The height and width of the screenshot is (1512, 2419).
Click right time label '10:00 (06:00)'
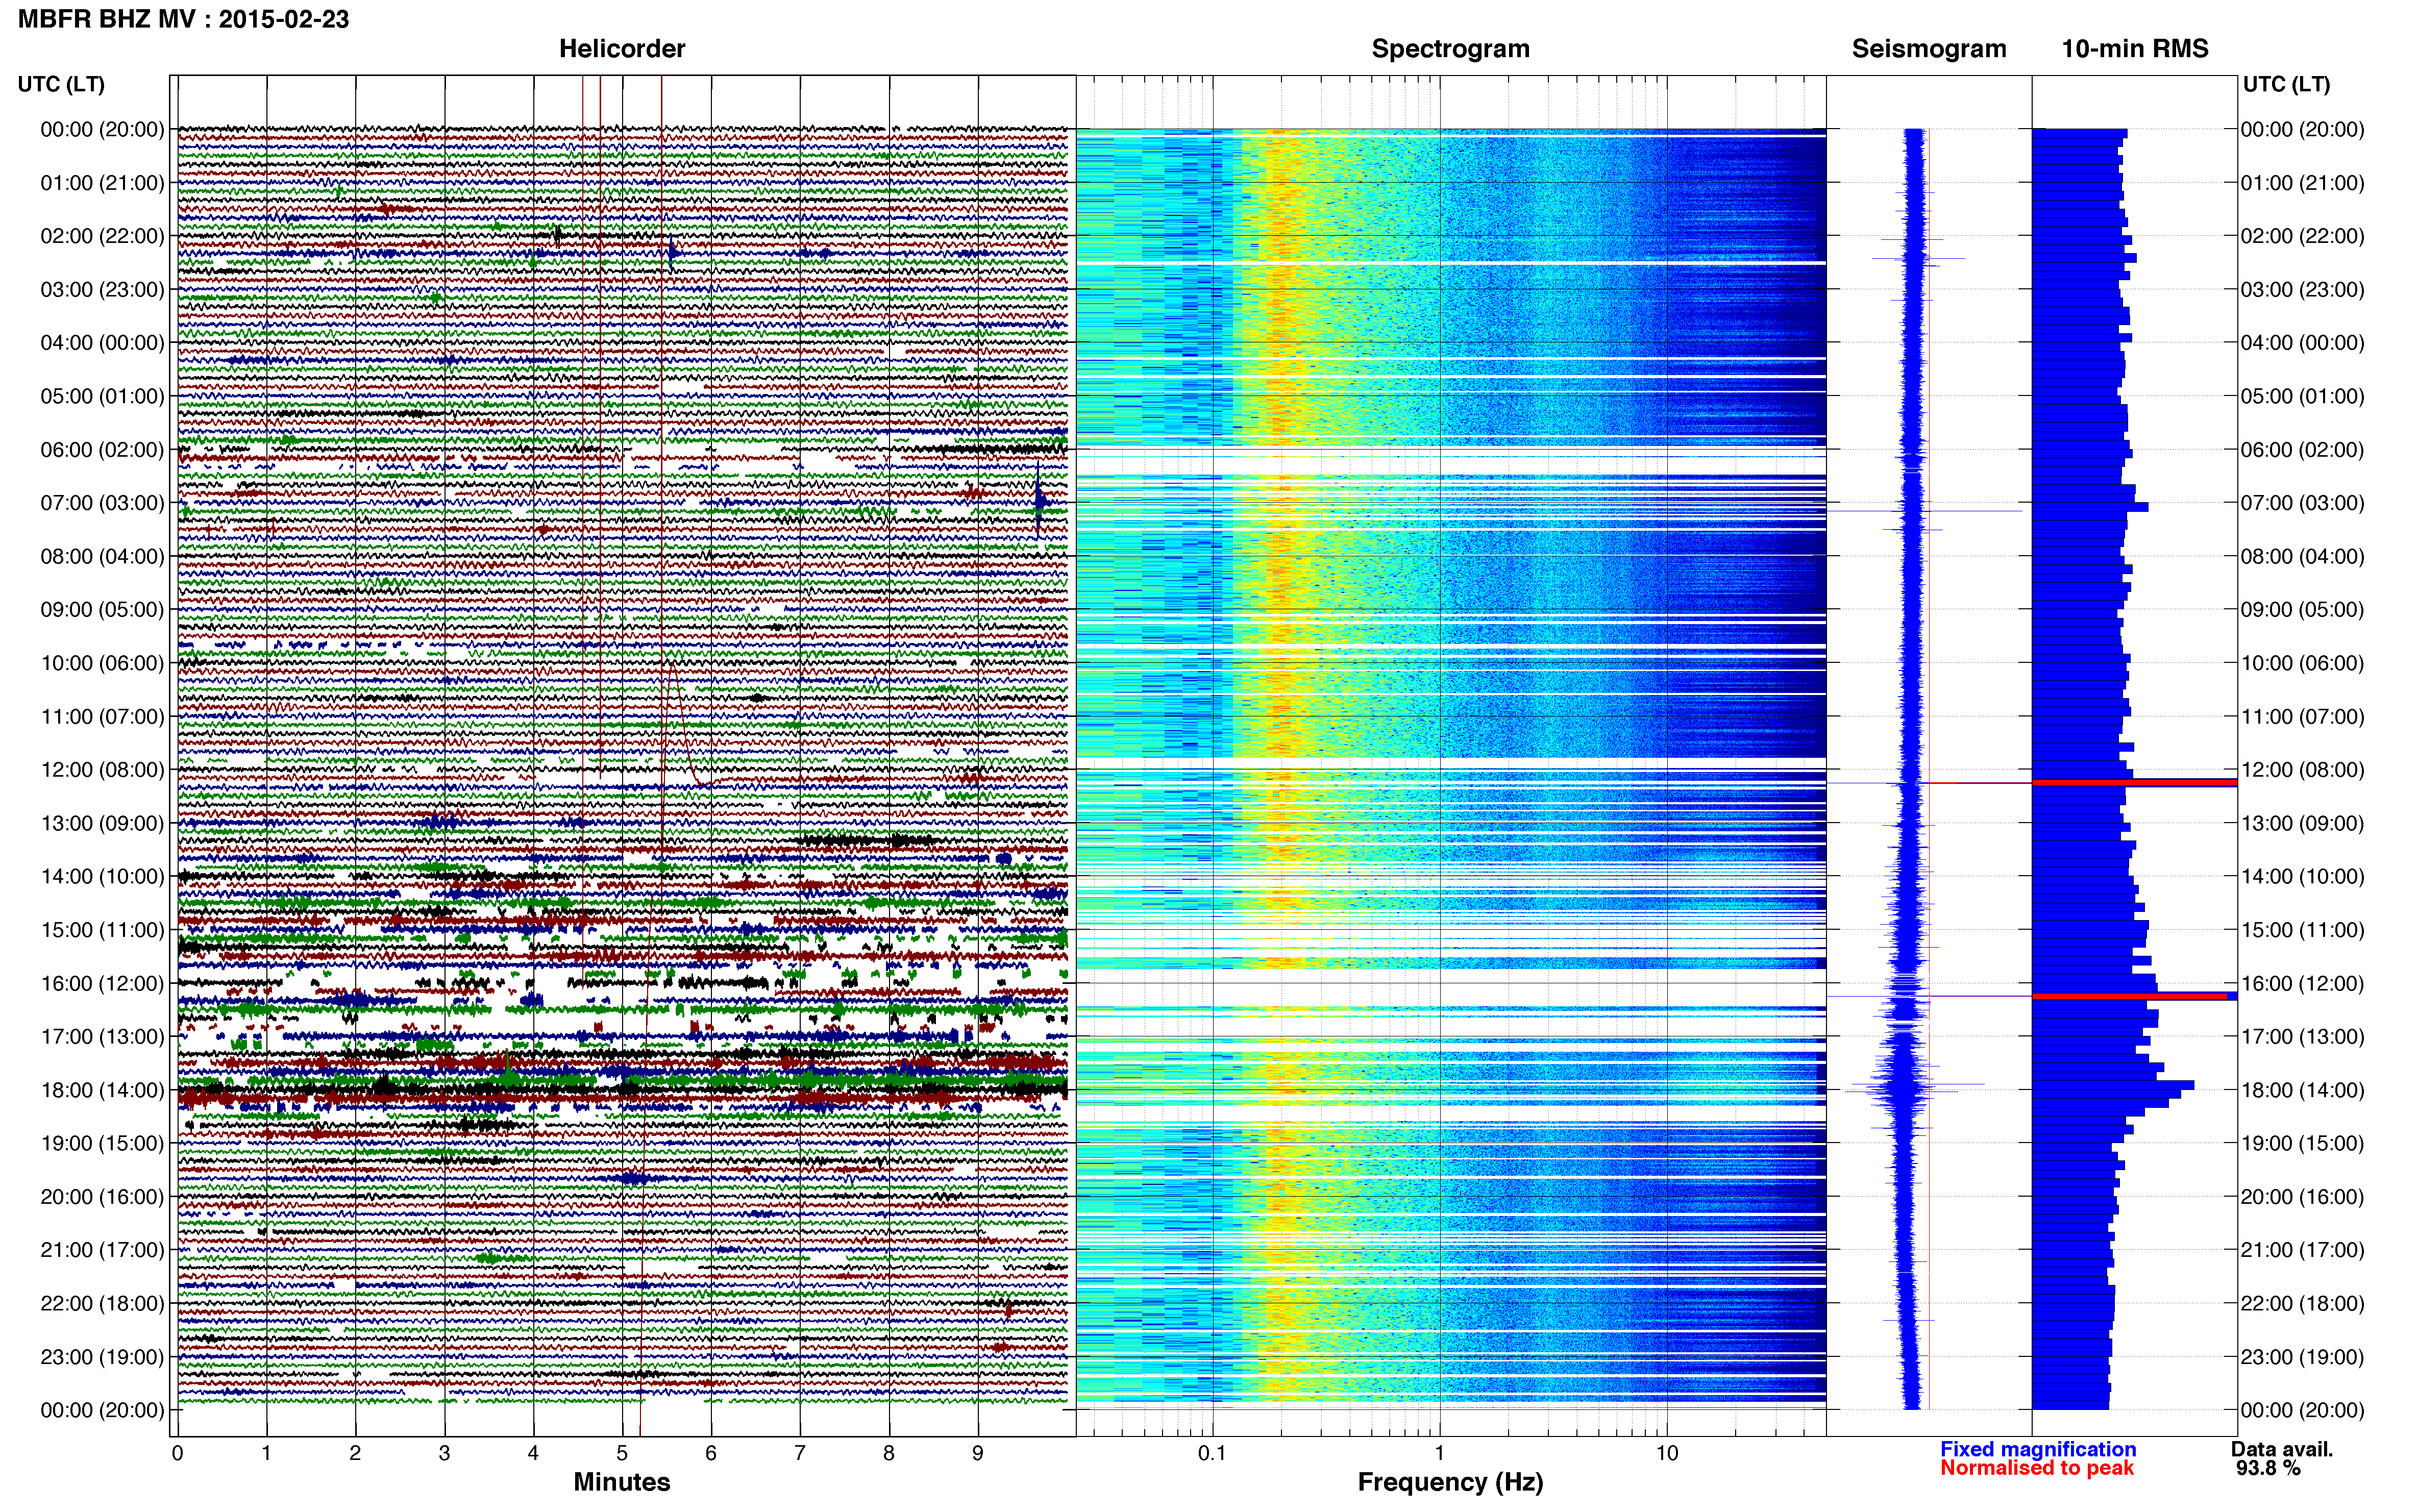tap(2302, 663)
